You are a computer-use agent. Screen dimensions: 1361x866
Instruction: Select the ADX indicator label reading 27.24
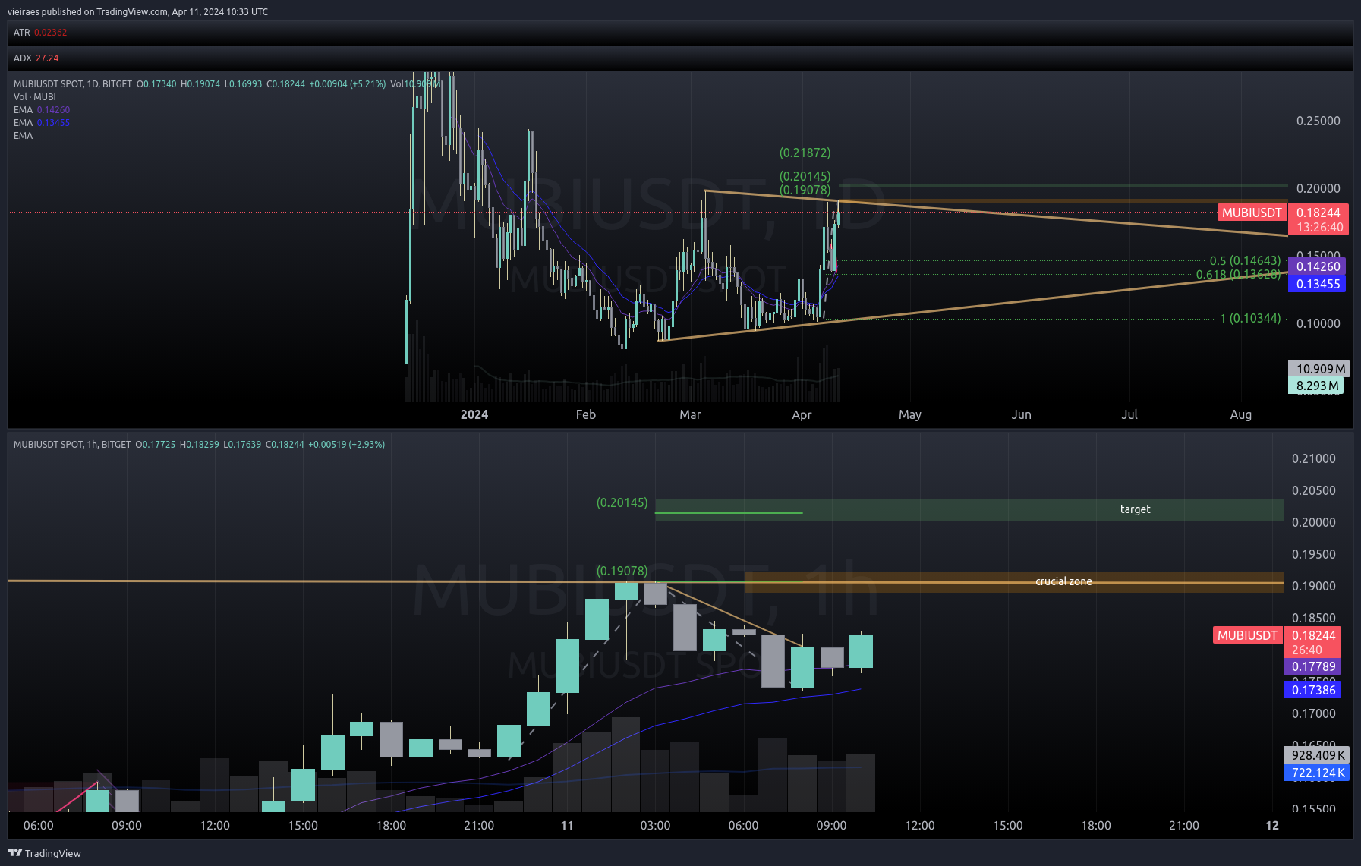click(x=36, y=58)
